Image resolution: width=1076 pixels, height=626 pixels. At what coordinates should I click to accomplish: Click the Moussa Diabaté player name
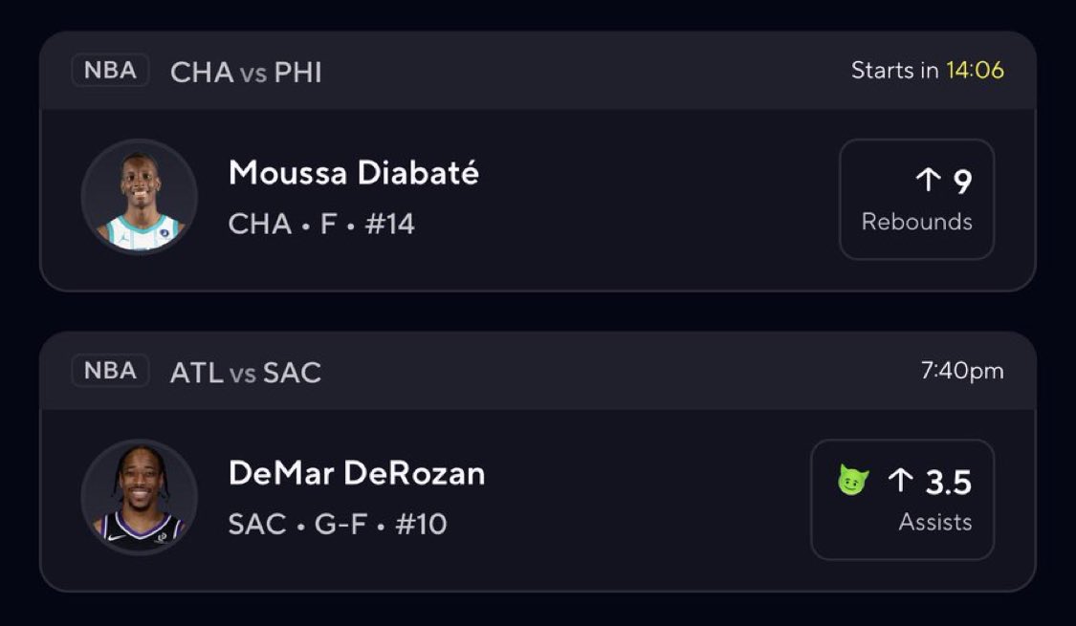coord(354,173)
